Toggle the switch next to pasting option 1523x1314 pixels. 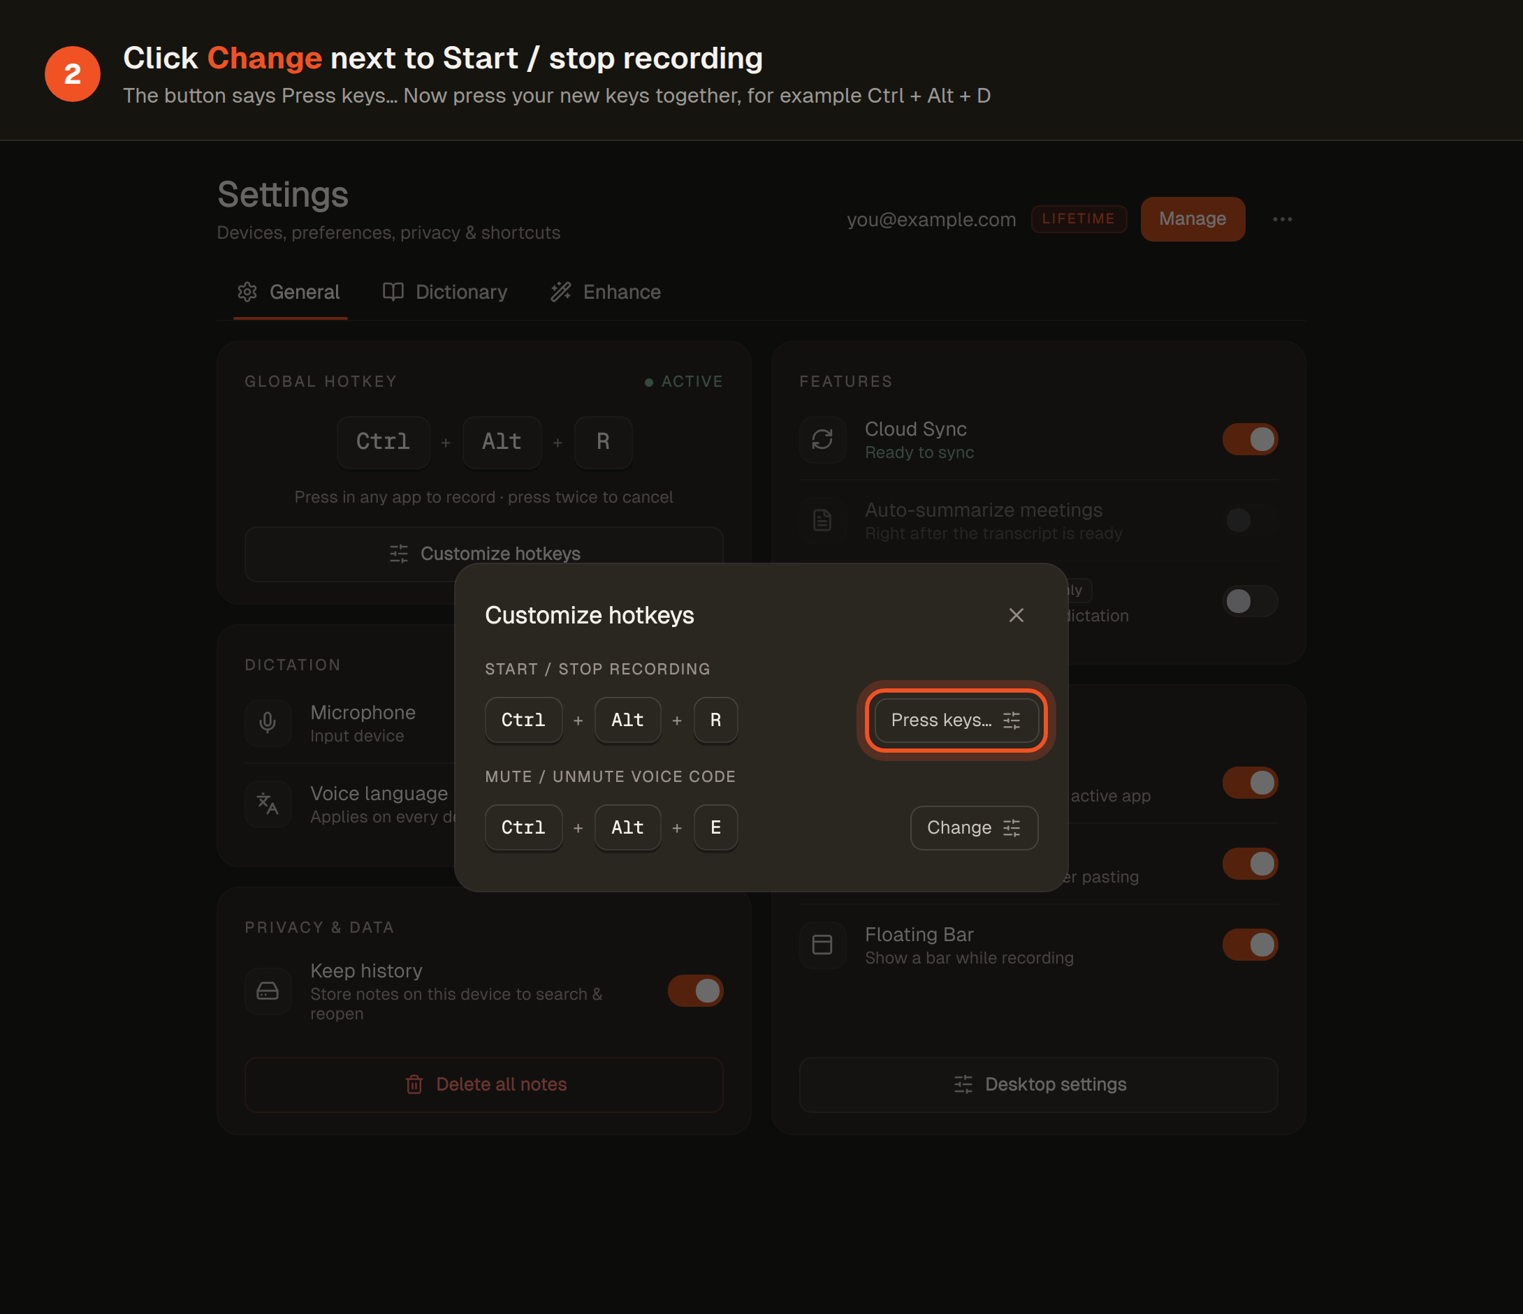(1250, 864)
